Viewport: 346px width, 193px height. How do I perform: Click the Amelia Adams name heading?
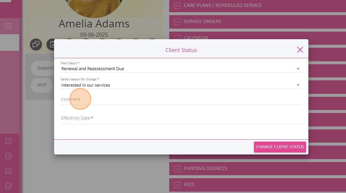pos(94,24)
